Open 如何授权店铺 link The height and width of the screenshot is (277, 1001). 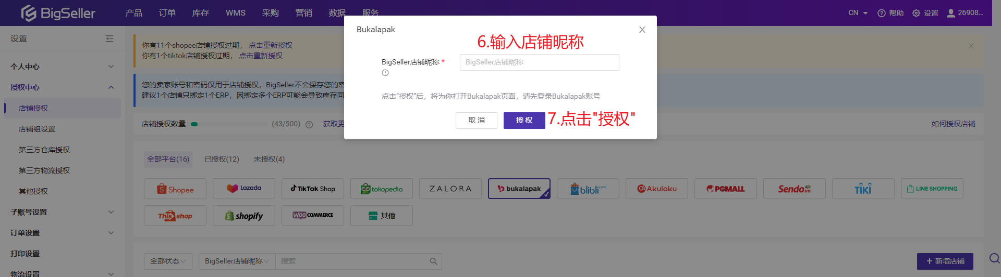click(x=953, y=124)
